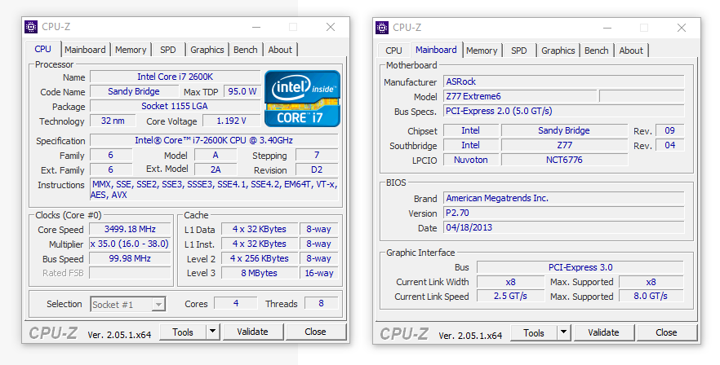Screen dimensions: 720x365
Task: Click Ext. Model value 2A
Action: [216, 169]
